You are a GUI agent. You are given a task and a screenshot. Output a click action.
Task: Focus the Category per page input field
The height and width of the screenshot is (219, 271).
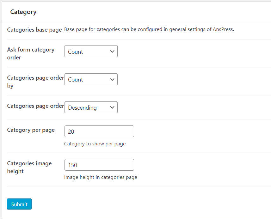(99, 131)
